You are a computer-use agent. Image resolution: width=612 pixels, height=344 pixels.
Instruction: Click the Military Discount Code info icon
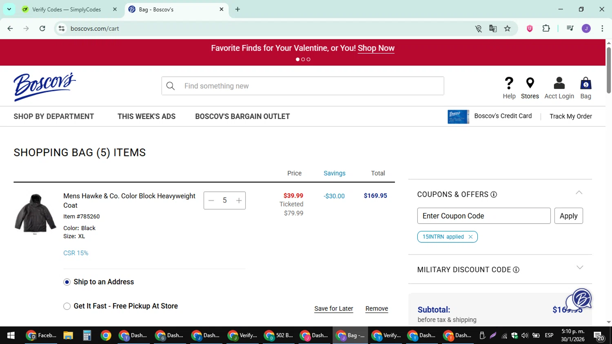pos(516,270)
